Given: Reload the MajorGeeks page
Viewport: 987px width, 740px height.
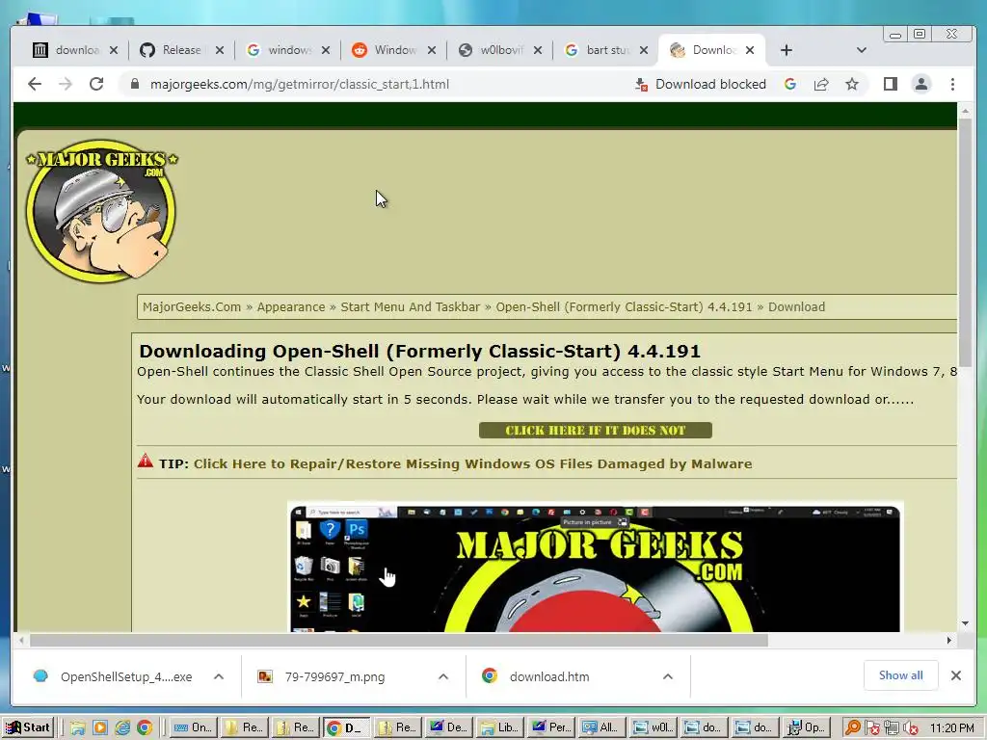Looking at the screenshot, I should (x=96, y=84).
